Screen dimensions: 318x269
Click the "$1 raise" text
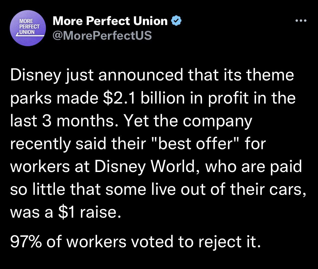(x=88, y=212)
